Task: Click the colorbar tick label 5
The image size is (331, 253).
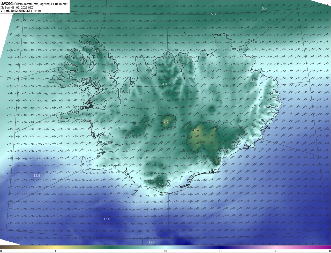Action: coord(110,251)
